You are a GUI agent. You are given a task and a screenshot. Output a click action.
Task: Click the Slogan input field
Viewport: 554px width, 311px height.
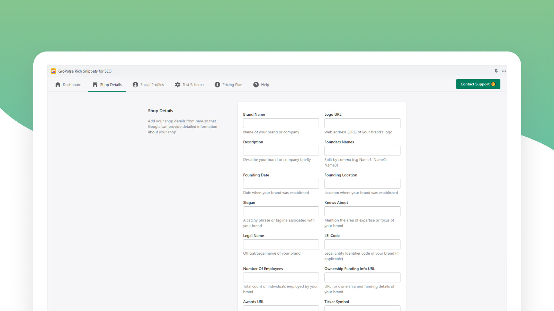[x=281, y=211]
